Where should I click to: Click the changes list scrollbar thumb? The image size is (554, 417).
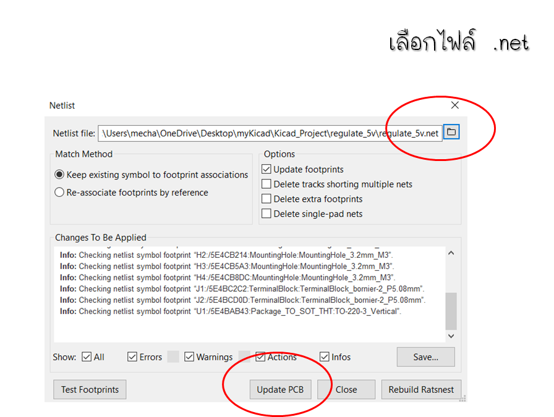[x=451, y=311]
